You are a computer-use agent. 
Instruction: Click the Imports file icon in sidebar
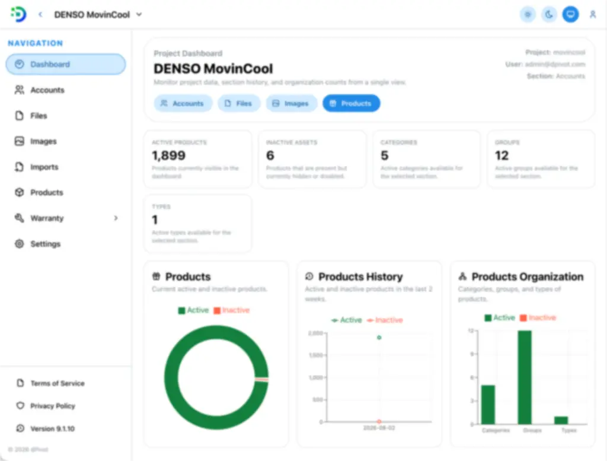click(x=20, y=167)
